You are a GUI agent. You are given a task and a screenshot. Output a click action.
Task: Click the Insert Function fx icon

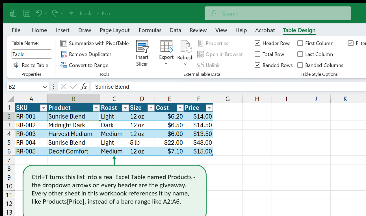coord(84,87)
